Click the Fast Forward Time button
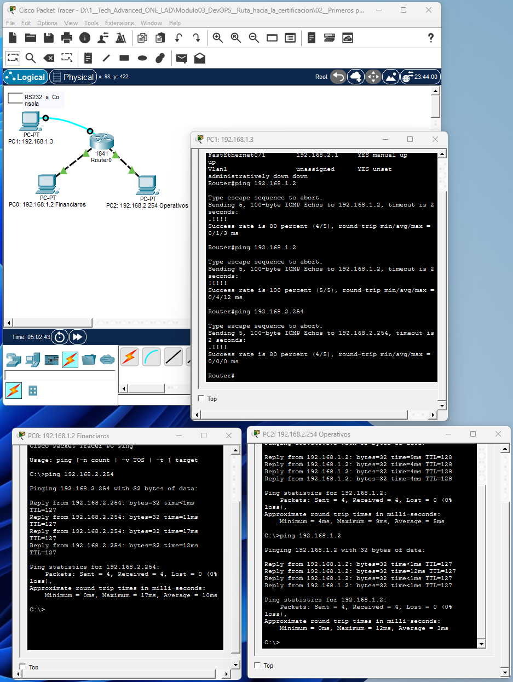Image resolution: width=513 pixels, height=682 pixels. [x=78, y=337]
